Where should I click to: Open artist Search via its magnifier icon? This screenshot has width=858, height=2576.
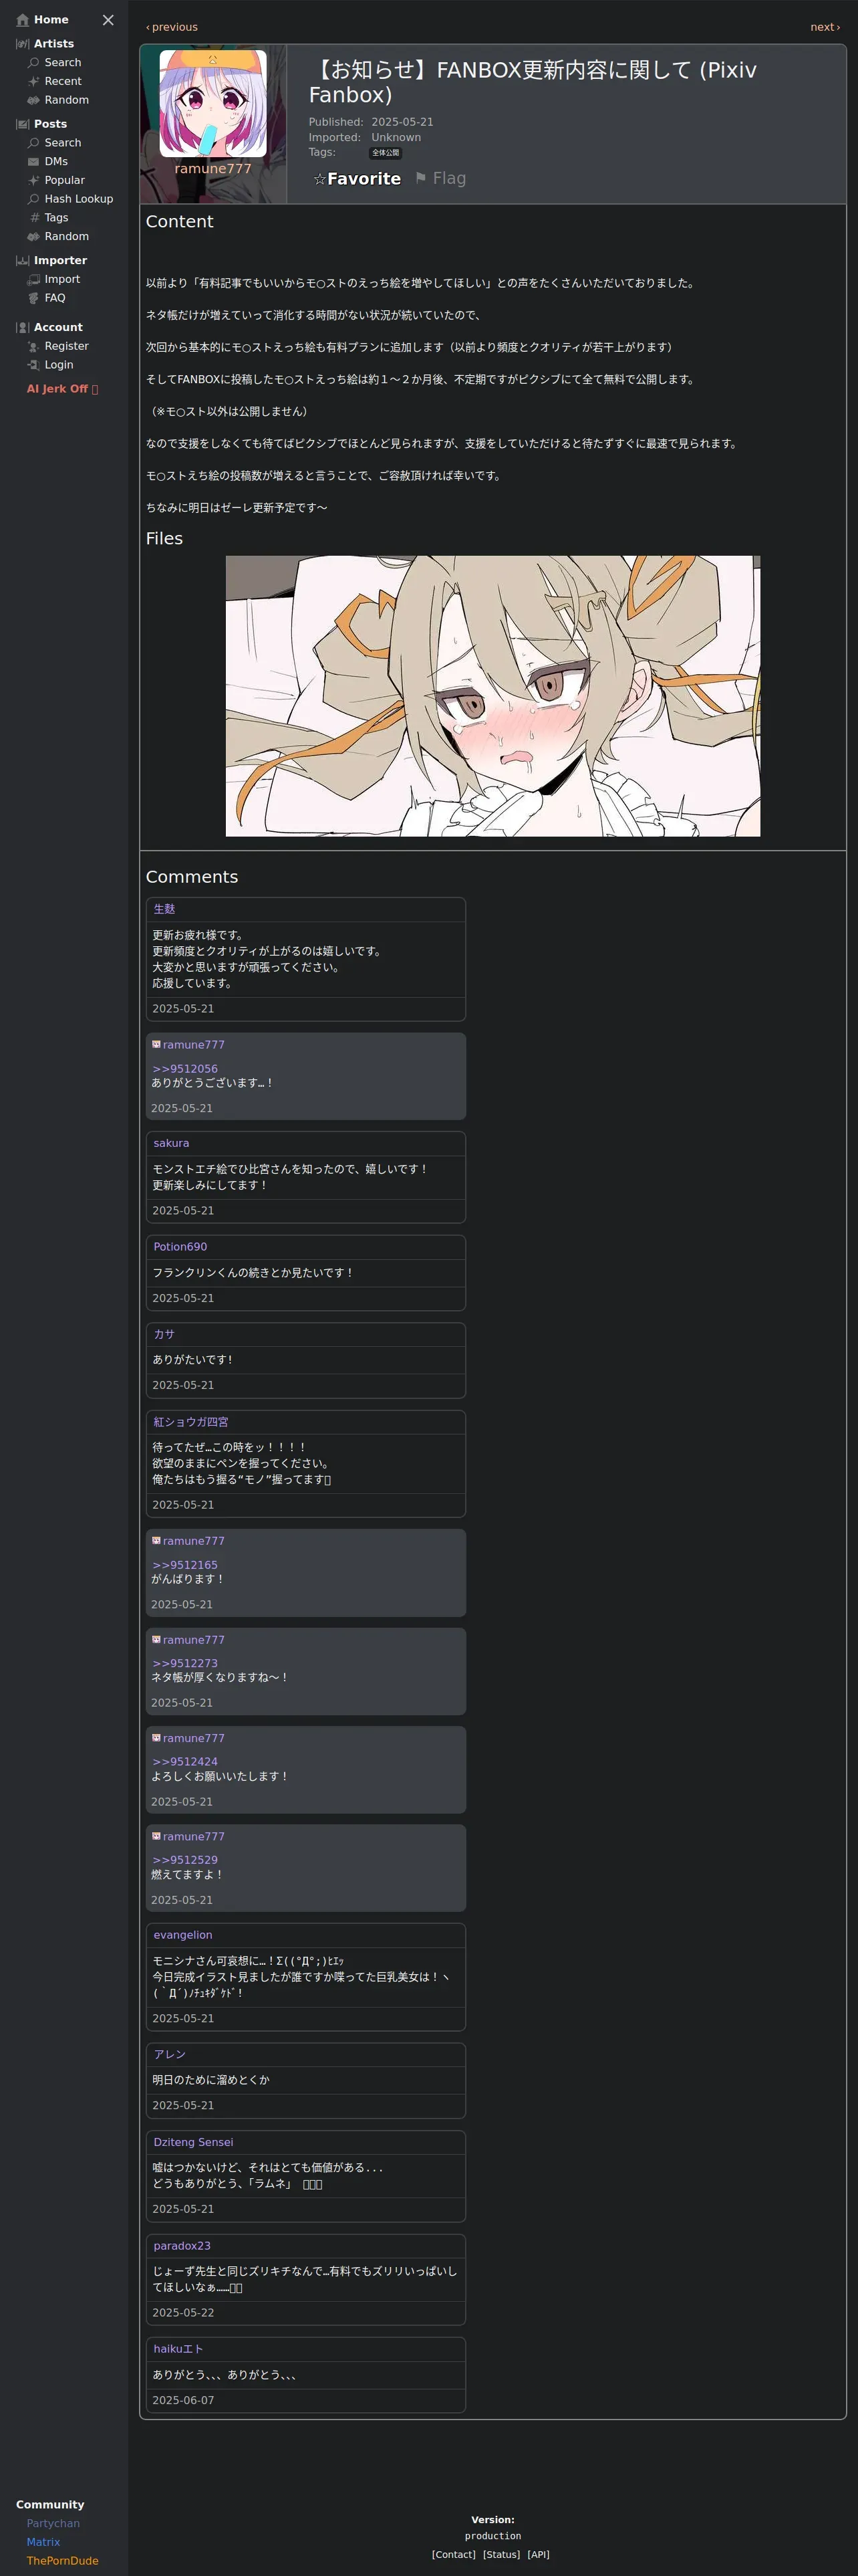[x=34, y=63]
